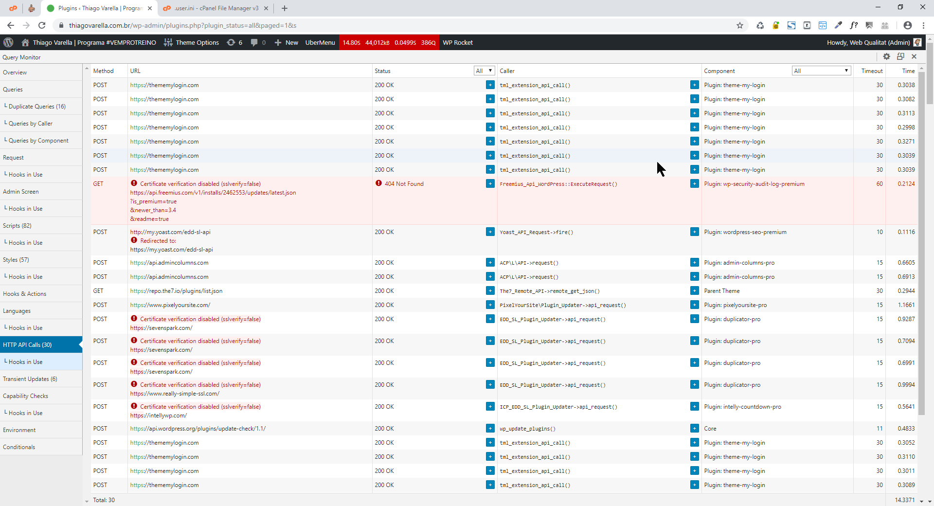The image size is (934, 506).
Task: Open the Queries by Component panel
Action: (x=38, y=141)
